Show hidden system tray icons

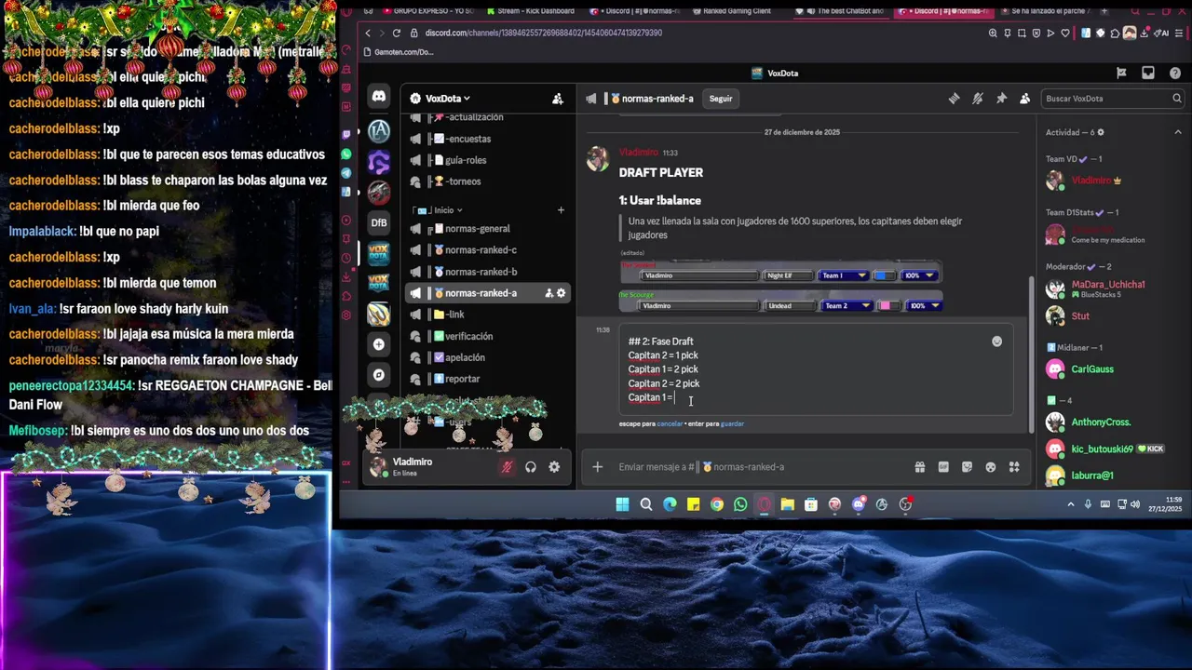1070,504
